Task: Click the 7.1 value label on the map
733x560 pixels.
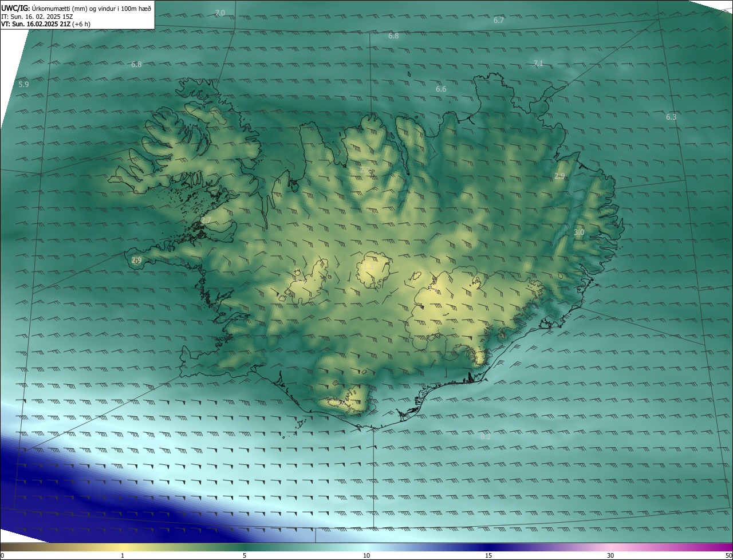Action: (x=538, y=63)
